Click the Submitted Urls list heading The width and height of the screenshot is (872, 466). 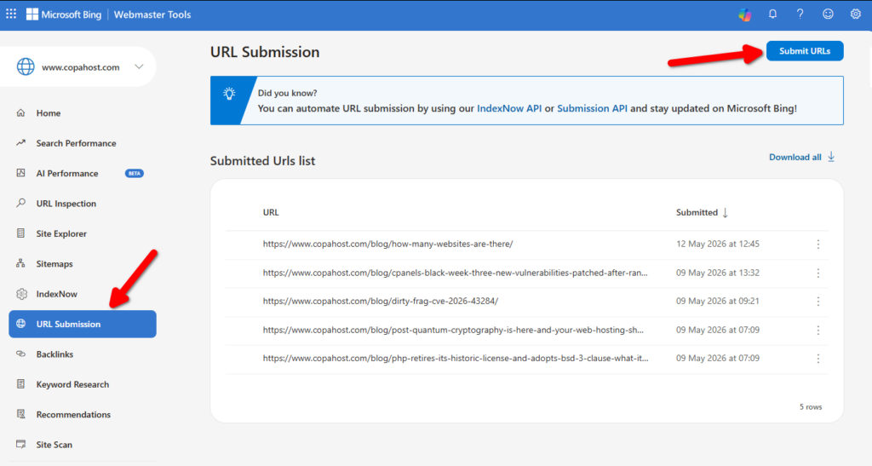[262, 161]
